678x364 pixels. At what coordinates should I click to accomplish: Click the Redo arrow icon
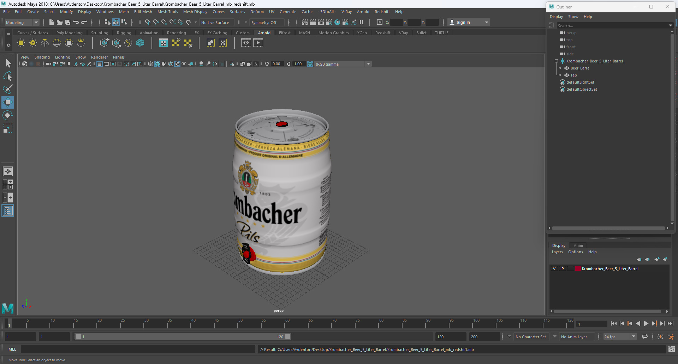(x=84, y=22)
